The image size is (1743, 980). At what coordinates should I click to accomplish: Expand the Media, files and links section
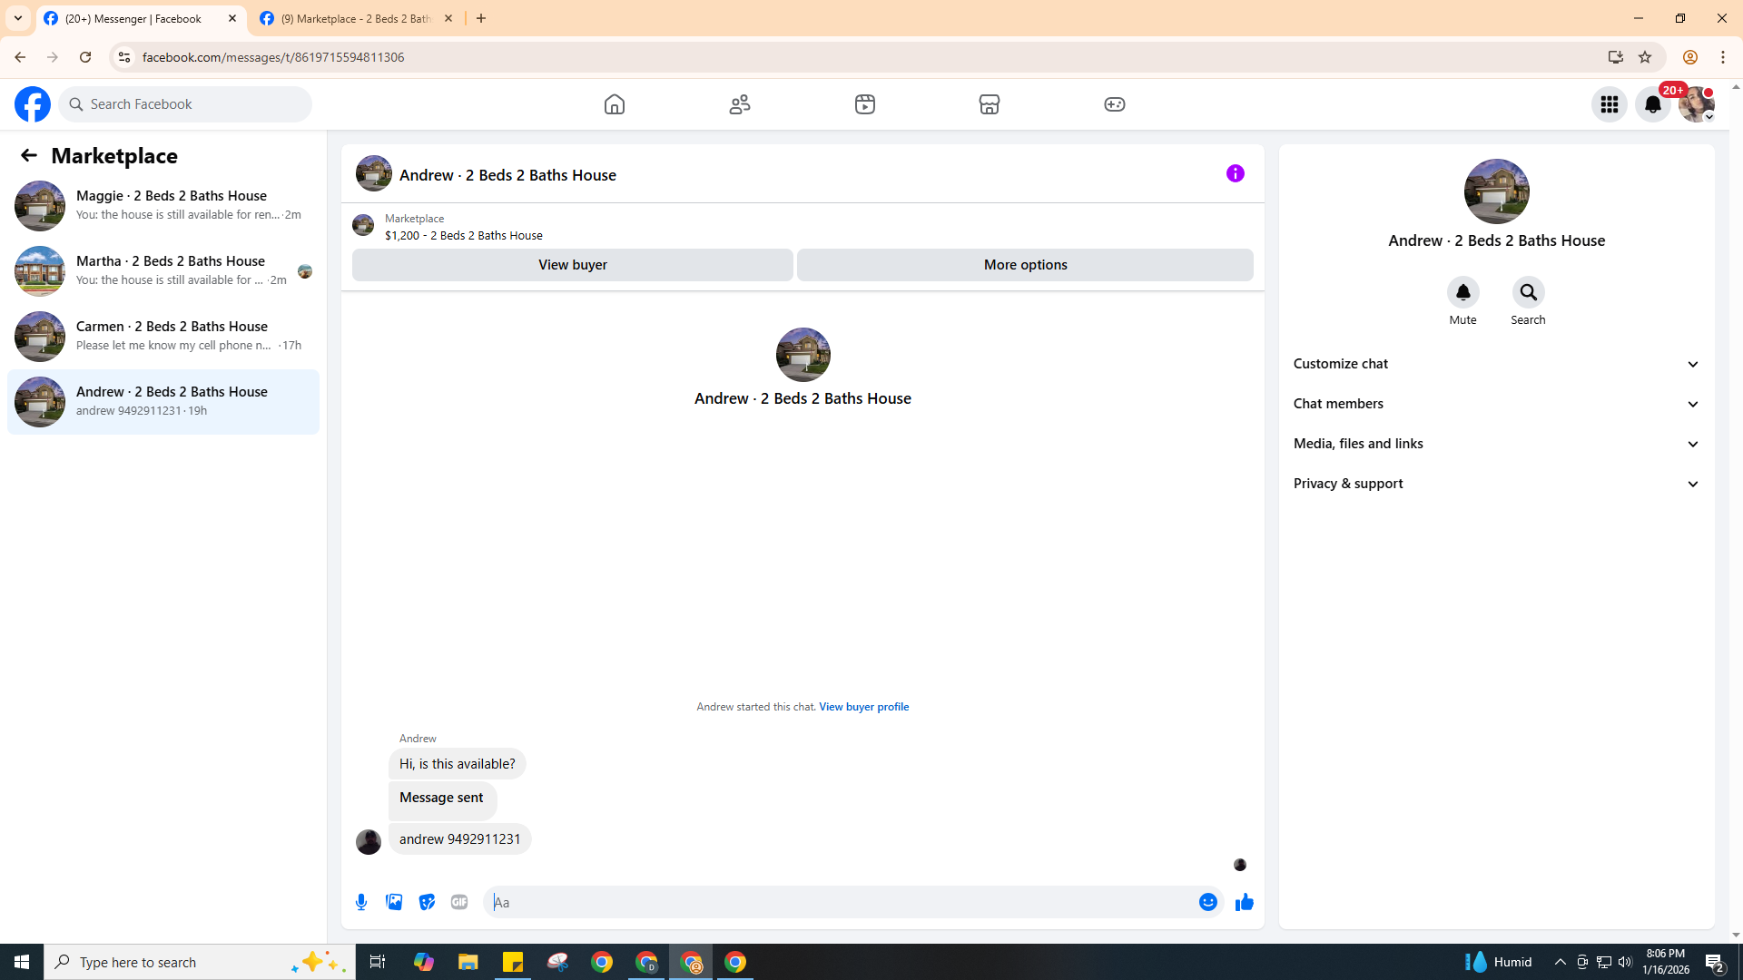tap(1496, 444)
